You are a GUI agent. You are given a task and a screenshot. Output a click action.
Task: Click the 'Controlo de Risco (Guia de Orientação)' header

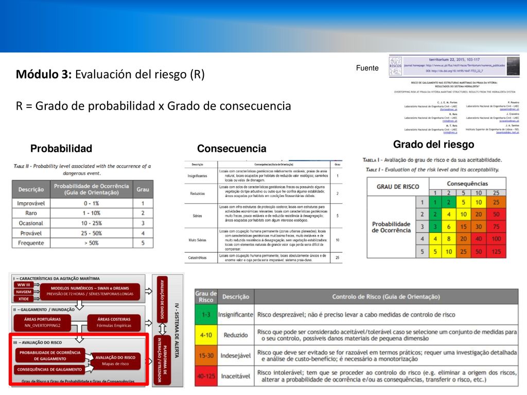point(386,297)
